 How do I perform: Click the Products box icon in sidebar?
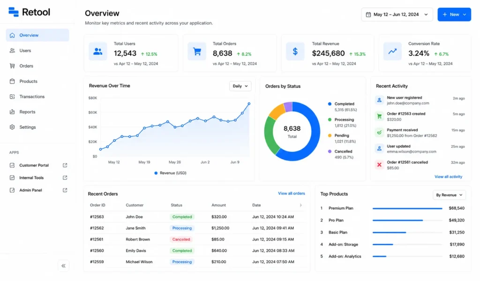12,81
